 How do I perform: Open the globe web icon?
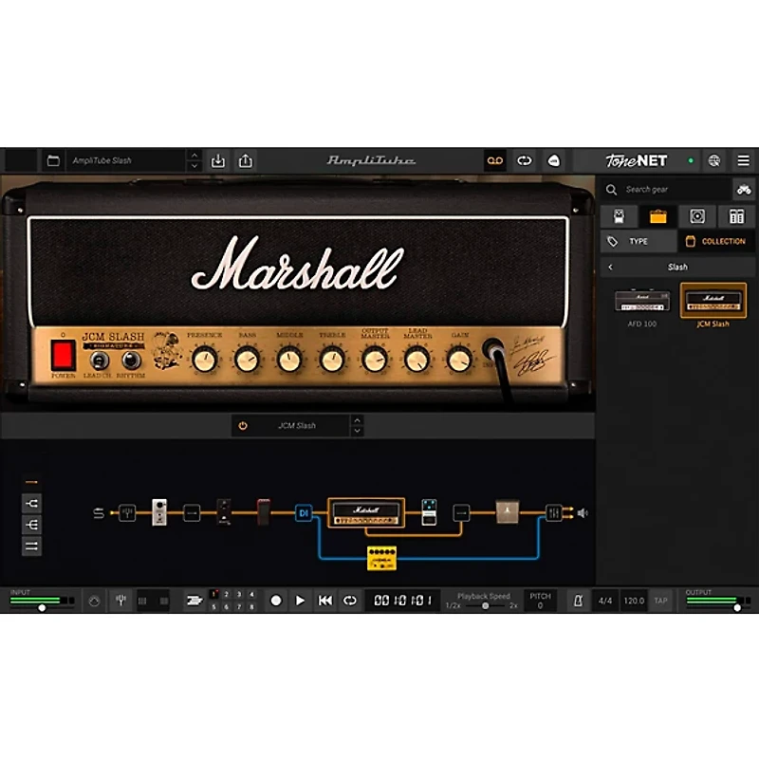coord(714,160)
